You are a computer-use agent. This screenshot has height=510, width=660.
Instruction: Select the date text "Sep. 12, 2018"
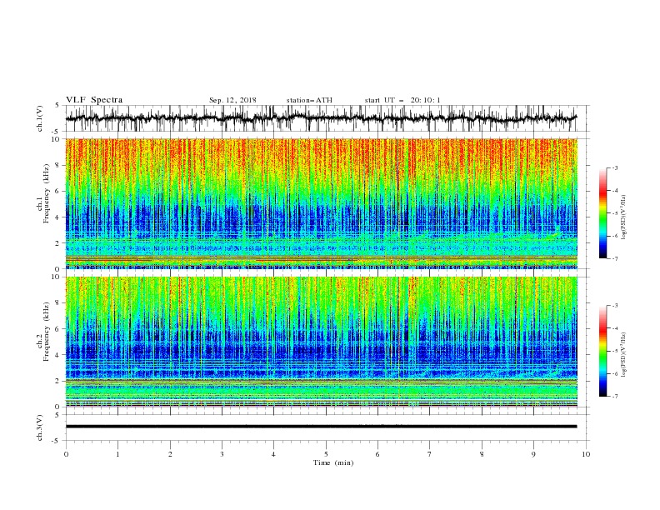232,100
